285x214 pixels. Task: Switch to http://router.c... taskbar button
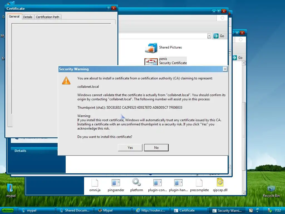coord(151,210)
